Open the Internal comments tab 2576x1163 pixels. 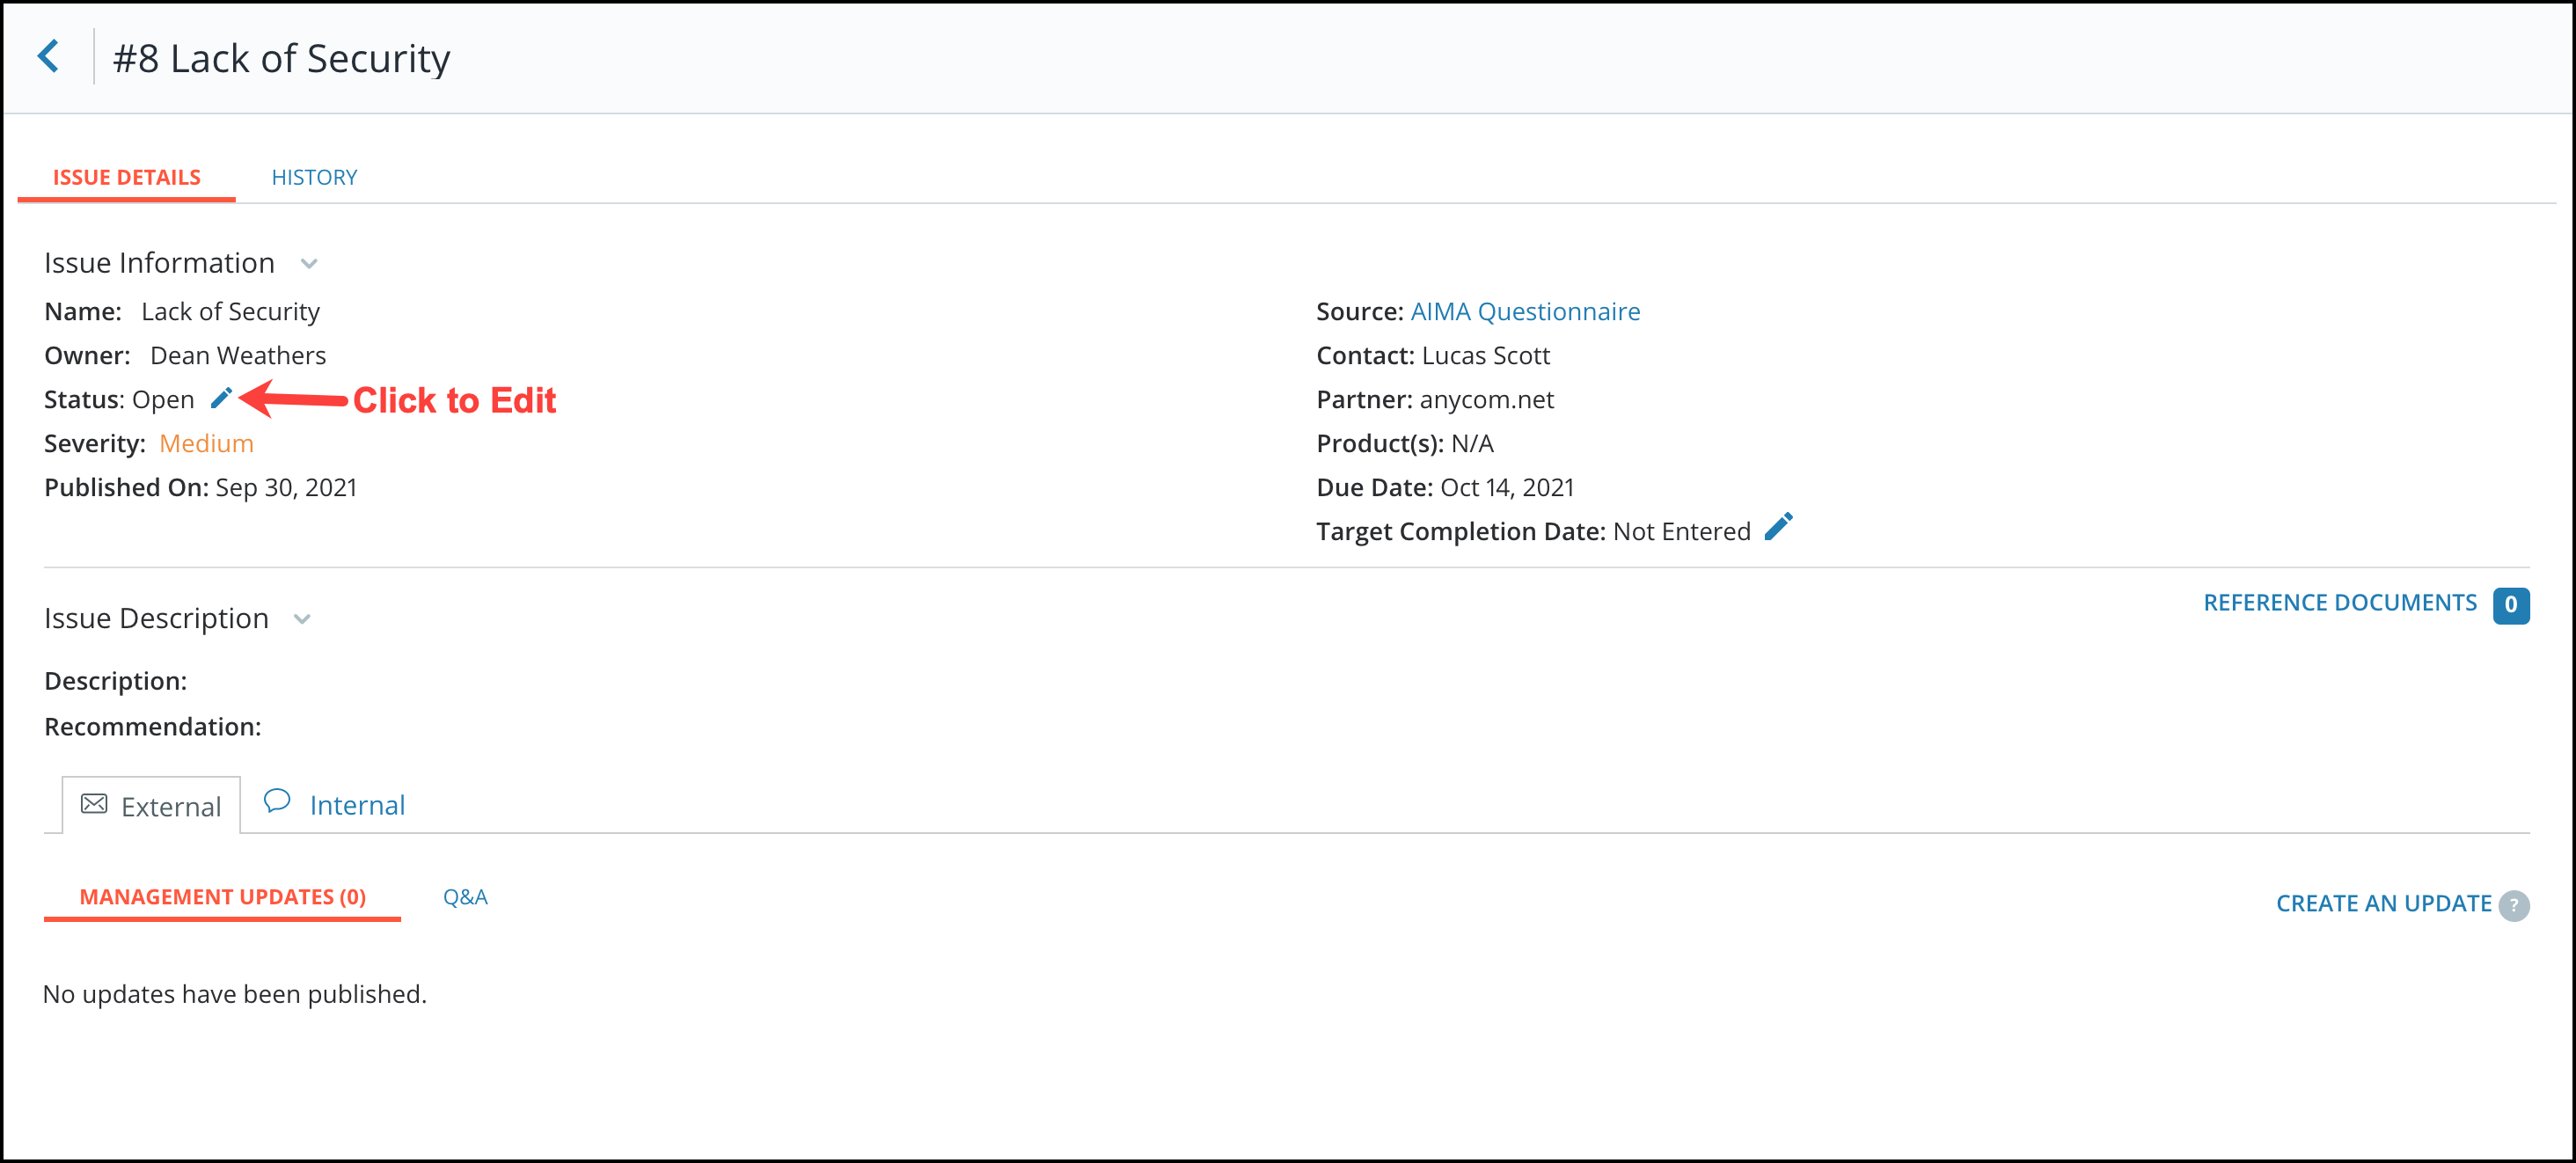[x=335, y=805]
